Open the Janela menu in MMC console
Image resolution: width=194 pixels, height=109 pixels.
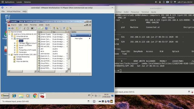[41, 25]
